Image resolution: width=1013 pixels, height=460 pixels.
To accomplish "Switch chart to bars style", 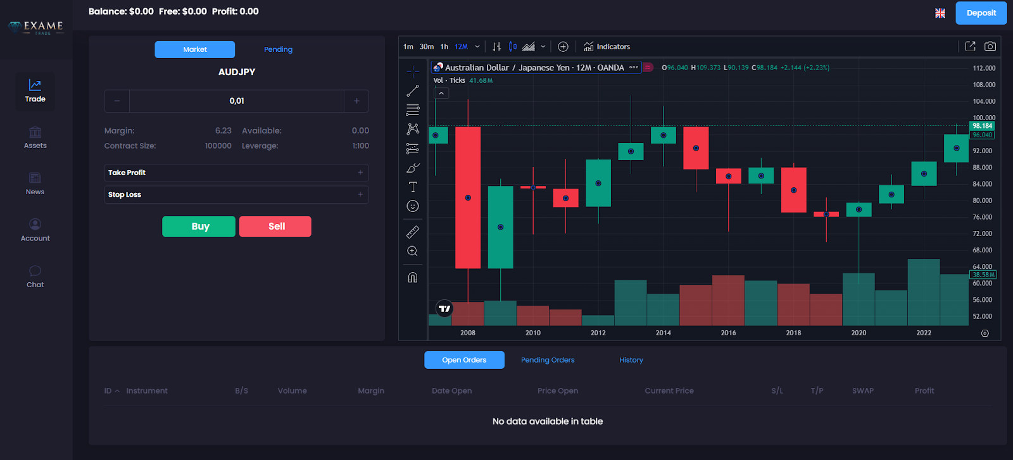I will coord(497,47).
